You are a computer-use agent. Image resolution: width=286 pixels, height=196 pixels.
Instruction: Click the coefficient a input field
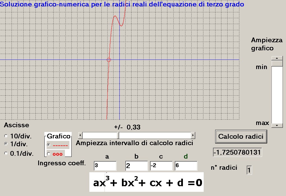point(105,166)
